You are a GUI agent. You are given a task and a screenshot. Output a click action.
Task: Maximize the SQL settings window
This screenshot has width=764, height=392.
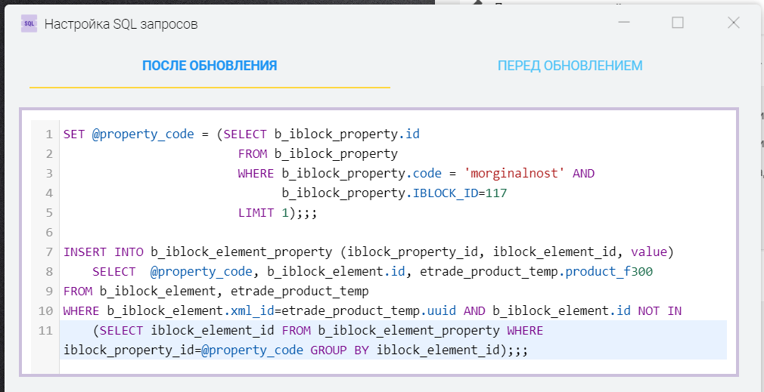click(x=678, y=23)
